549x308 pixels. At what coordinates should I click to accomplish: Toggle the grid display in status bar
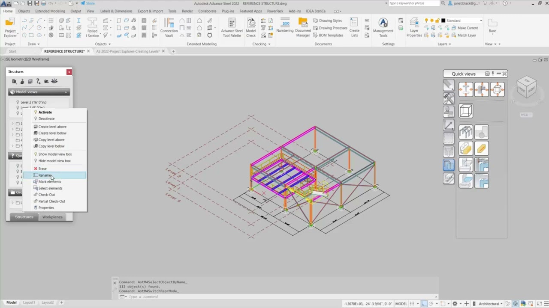pyautogui.click(x=412, y=304)
